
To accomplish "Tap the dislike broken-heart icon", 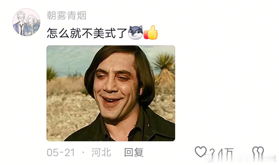I will (258, 152).
